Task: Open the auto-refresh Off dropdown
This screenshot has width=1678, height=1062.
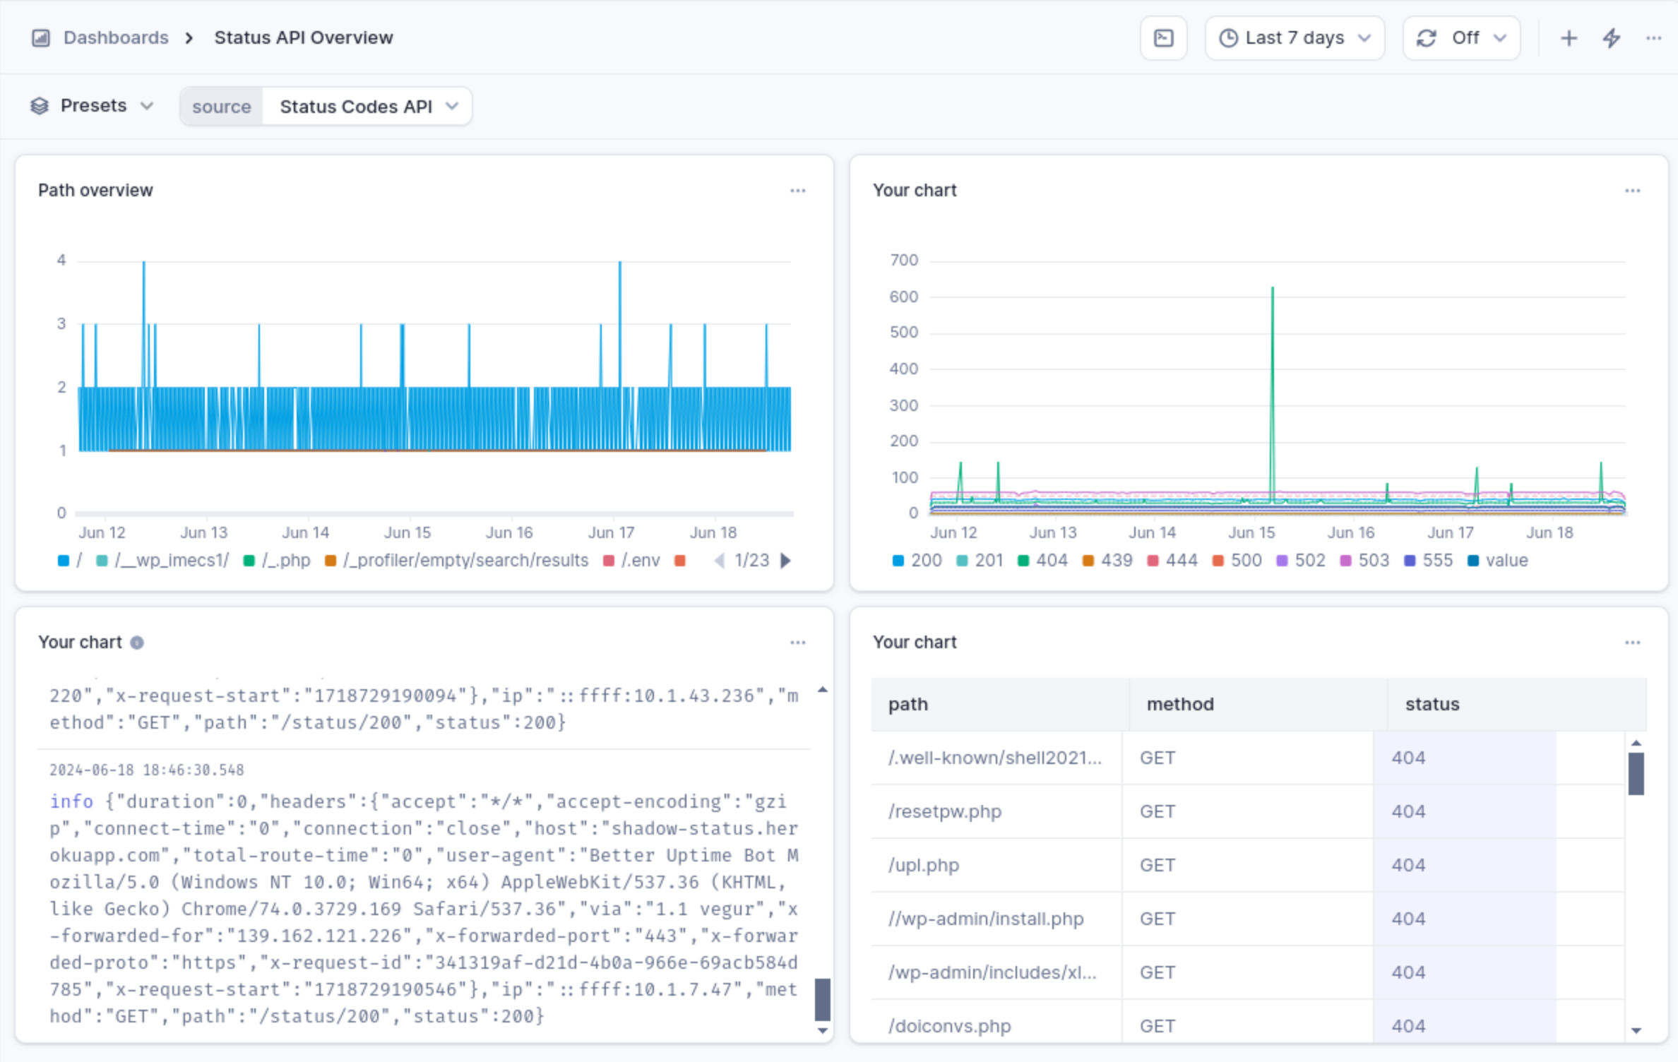Action: click(1461, 38)
